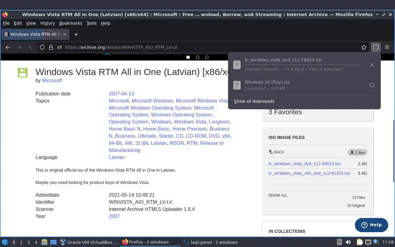Open the site permissions icon in the address bar
Viewport: 395px width, 247px height.
point(60,47)
